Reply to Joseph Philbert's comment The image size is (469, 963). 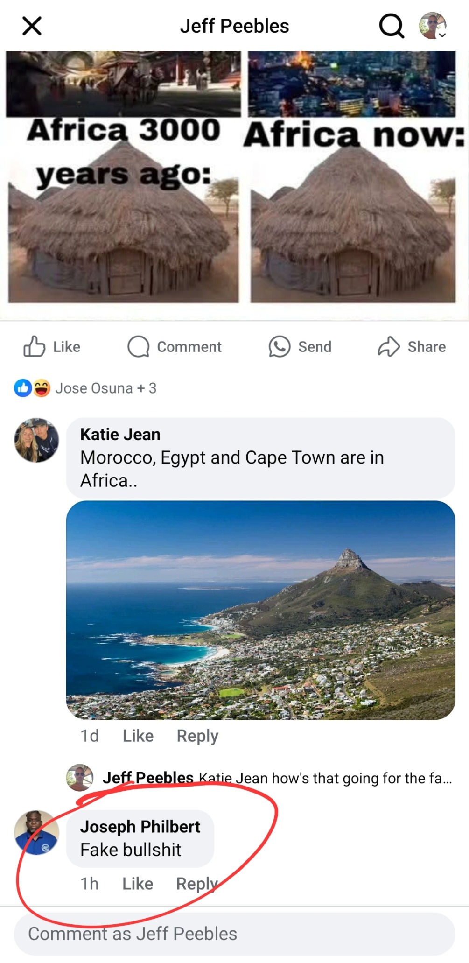[x=196, y=884]
